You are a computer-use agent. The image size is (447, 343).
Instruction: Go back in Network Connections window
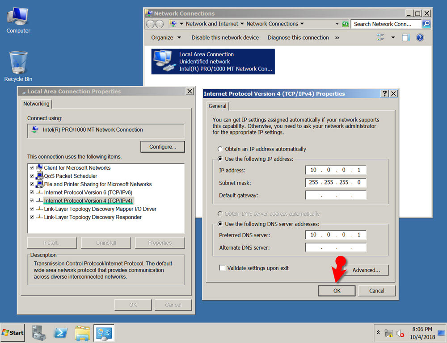150,24
